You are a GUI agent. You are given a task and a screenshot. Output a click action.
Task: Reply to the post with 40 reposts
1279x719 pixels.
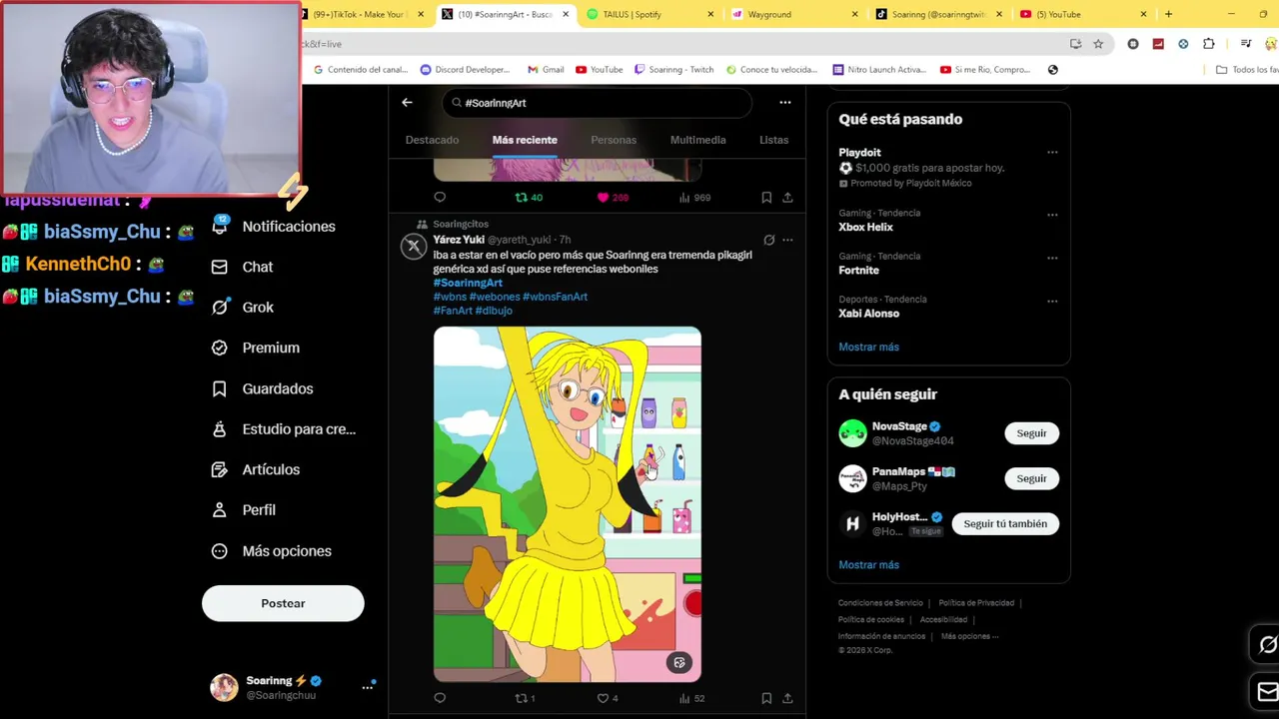coord(440,198)
